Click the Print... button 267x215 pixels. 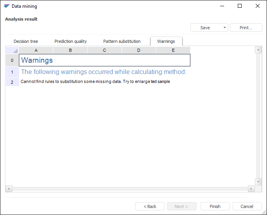point(246,28)
